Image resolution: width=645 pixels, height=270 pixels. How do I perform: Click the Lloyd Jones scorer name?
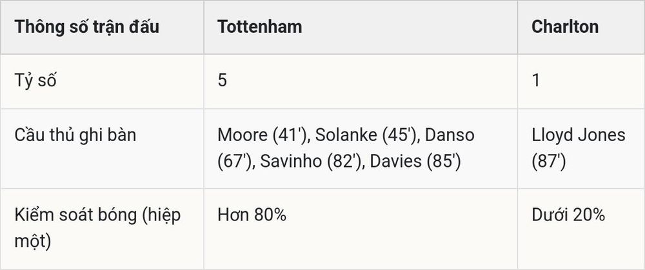click(579, 135)
